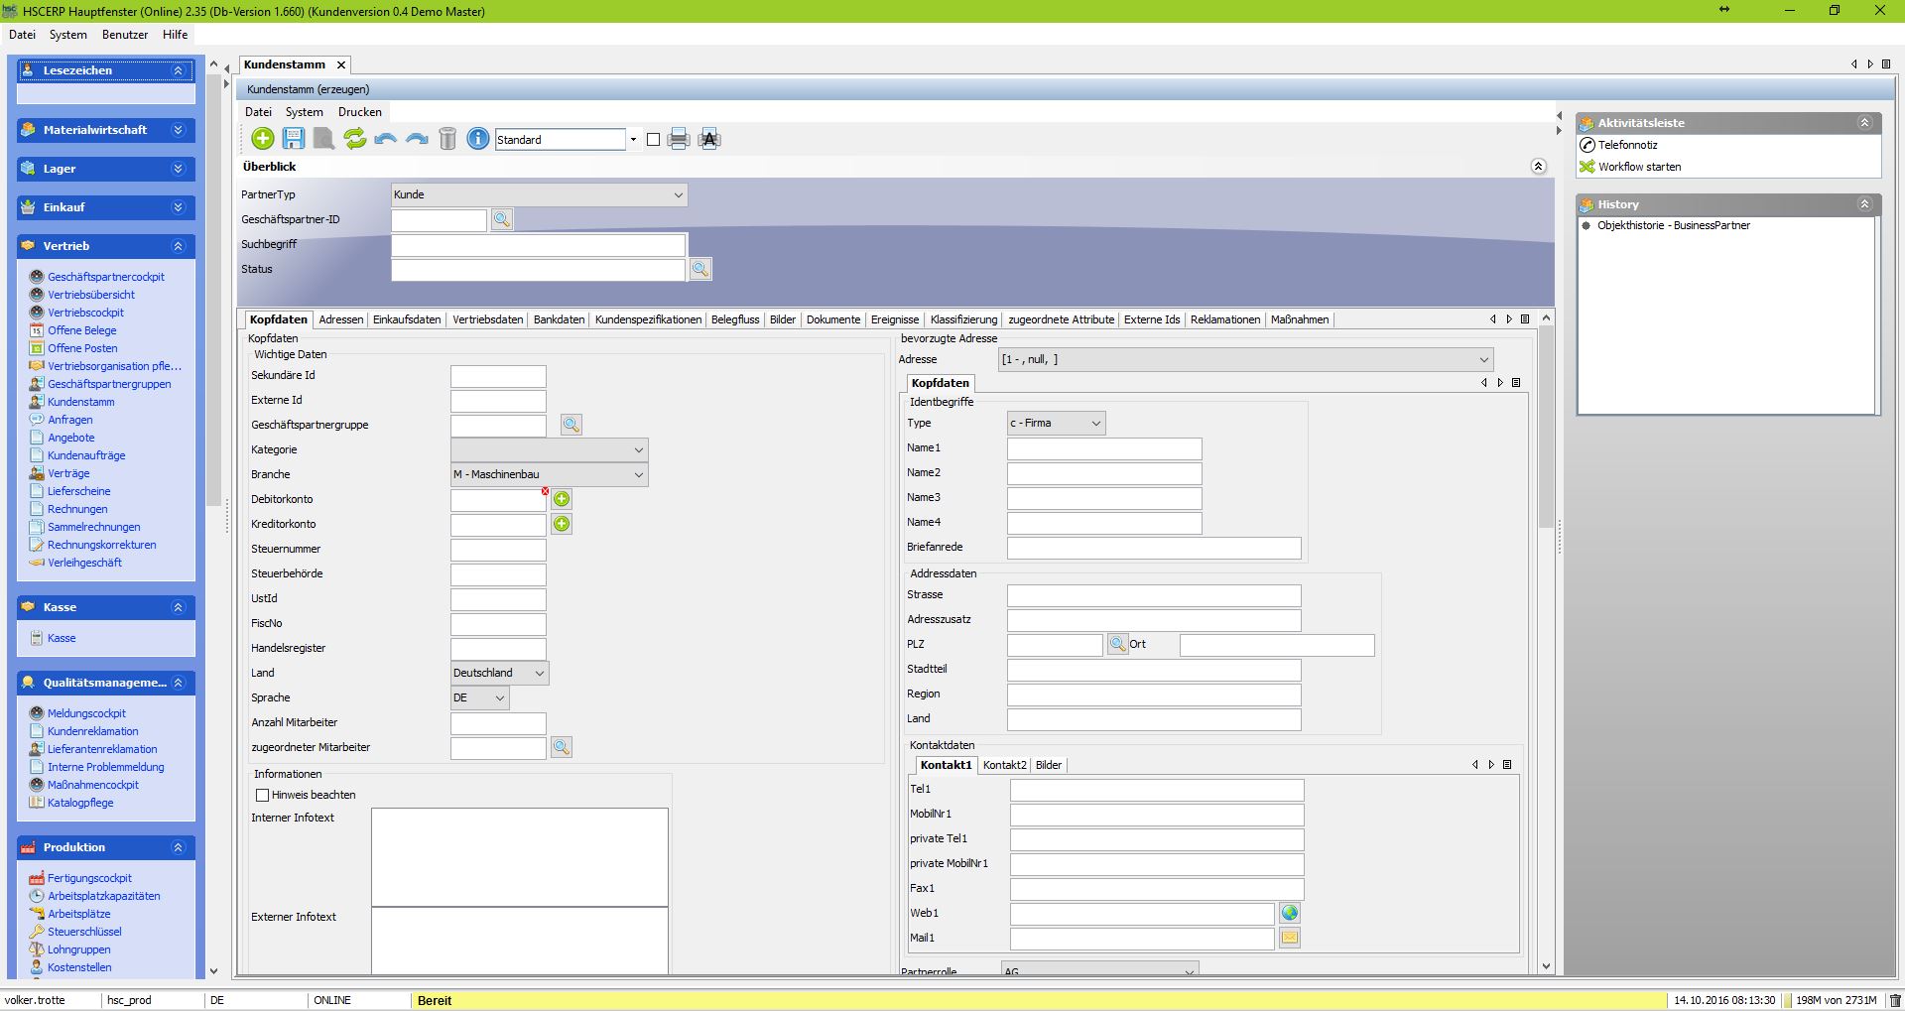Switch to the Bankdaten tab
The height and width of the screenshot is (1011, 1905).
(559, 319)
